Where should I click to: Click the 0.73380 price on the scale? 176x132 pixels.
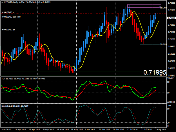pyautogui.click(x=171, y=3)
